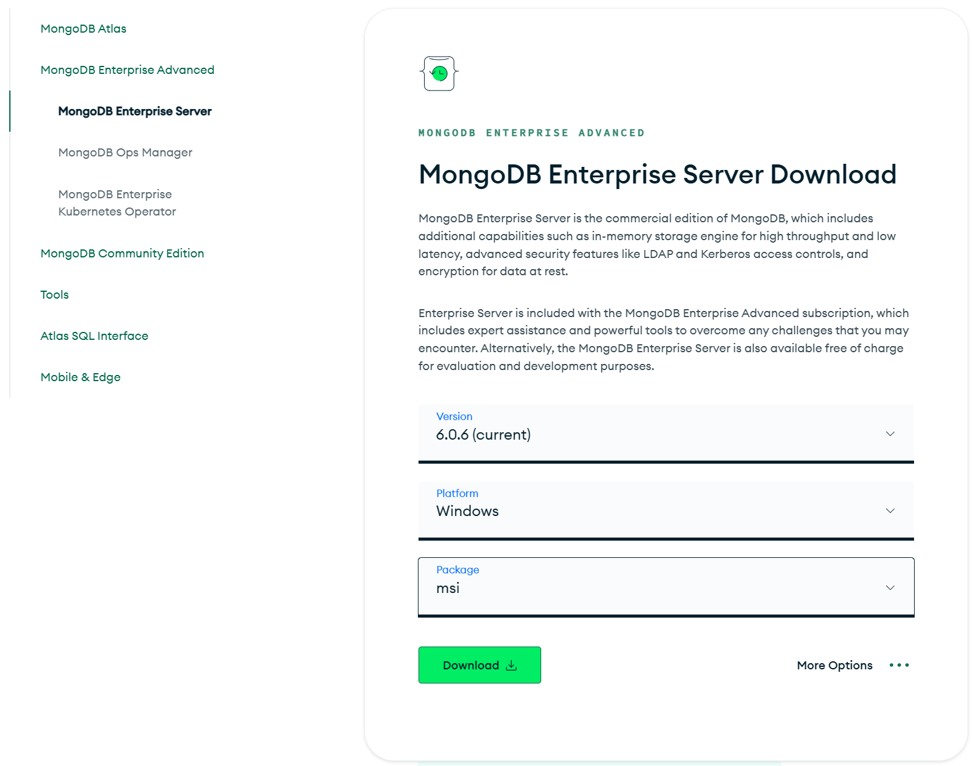Screen dimensions: 972x766
Task: Open the MongoDB Atlas sidebar link
Action: pos(83,29)
